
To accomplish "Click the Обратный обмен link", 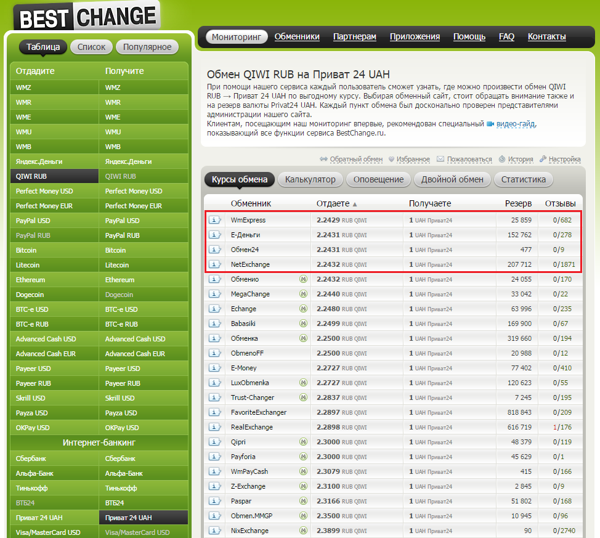I will [356, 159].
